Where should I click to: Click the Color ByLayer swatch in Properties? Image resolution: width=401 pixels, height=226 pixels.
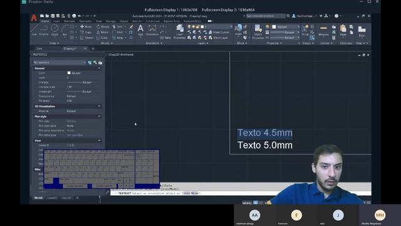tap(69, 73)
